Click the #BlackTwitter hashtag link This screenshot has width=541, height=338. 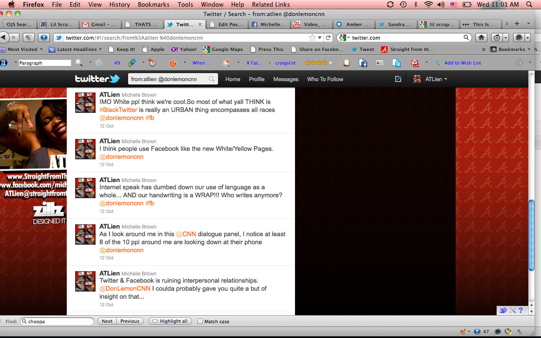[x=118, y=110]
